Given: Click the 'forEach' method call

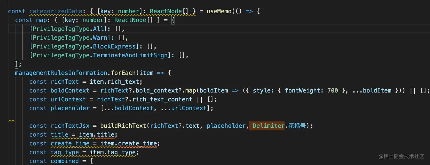Looking at the screenshot, I should [123, 73].
